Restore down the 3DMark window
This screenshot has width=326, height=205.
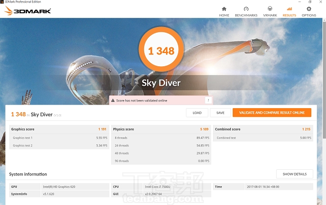click(x=310, y=2)
